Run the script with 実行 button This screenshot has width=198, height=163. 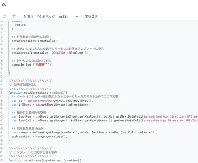click(28, 16)
